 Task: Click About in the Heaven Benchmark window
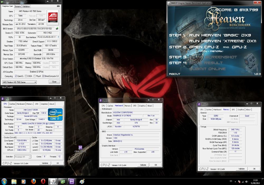(x=175, y=74)
